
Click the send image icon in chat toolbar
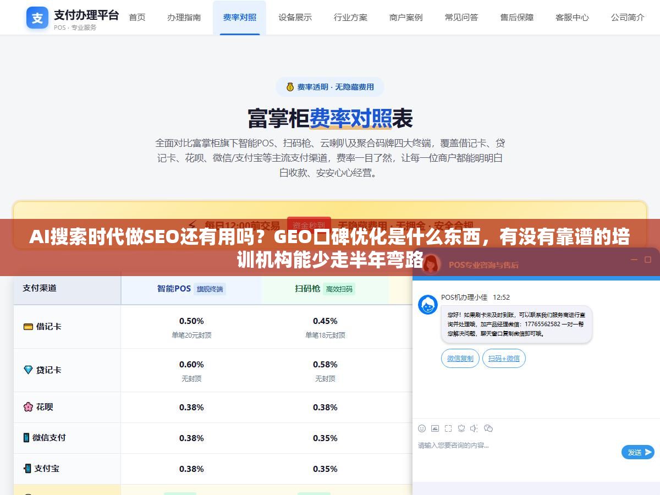coord(435,428)
